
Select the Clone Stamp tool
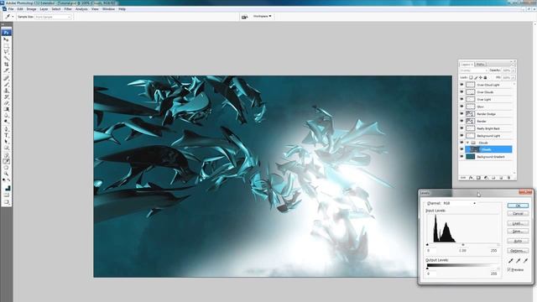[6, 91]
